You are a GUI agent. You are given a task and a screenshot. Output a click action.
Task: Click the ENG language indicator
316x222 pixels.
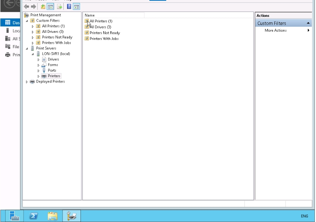point(304,216)
